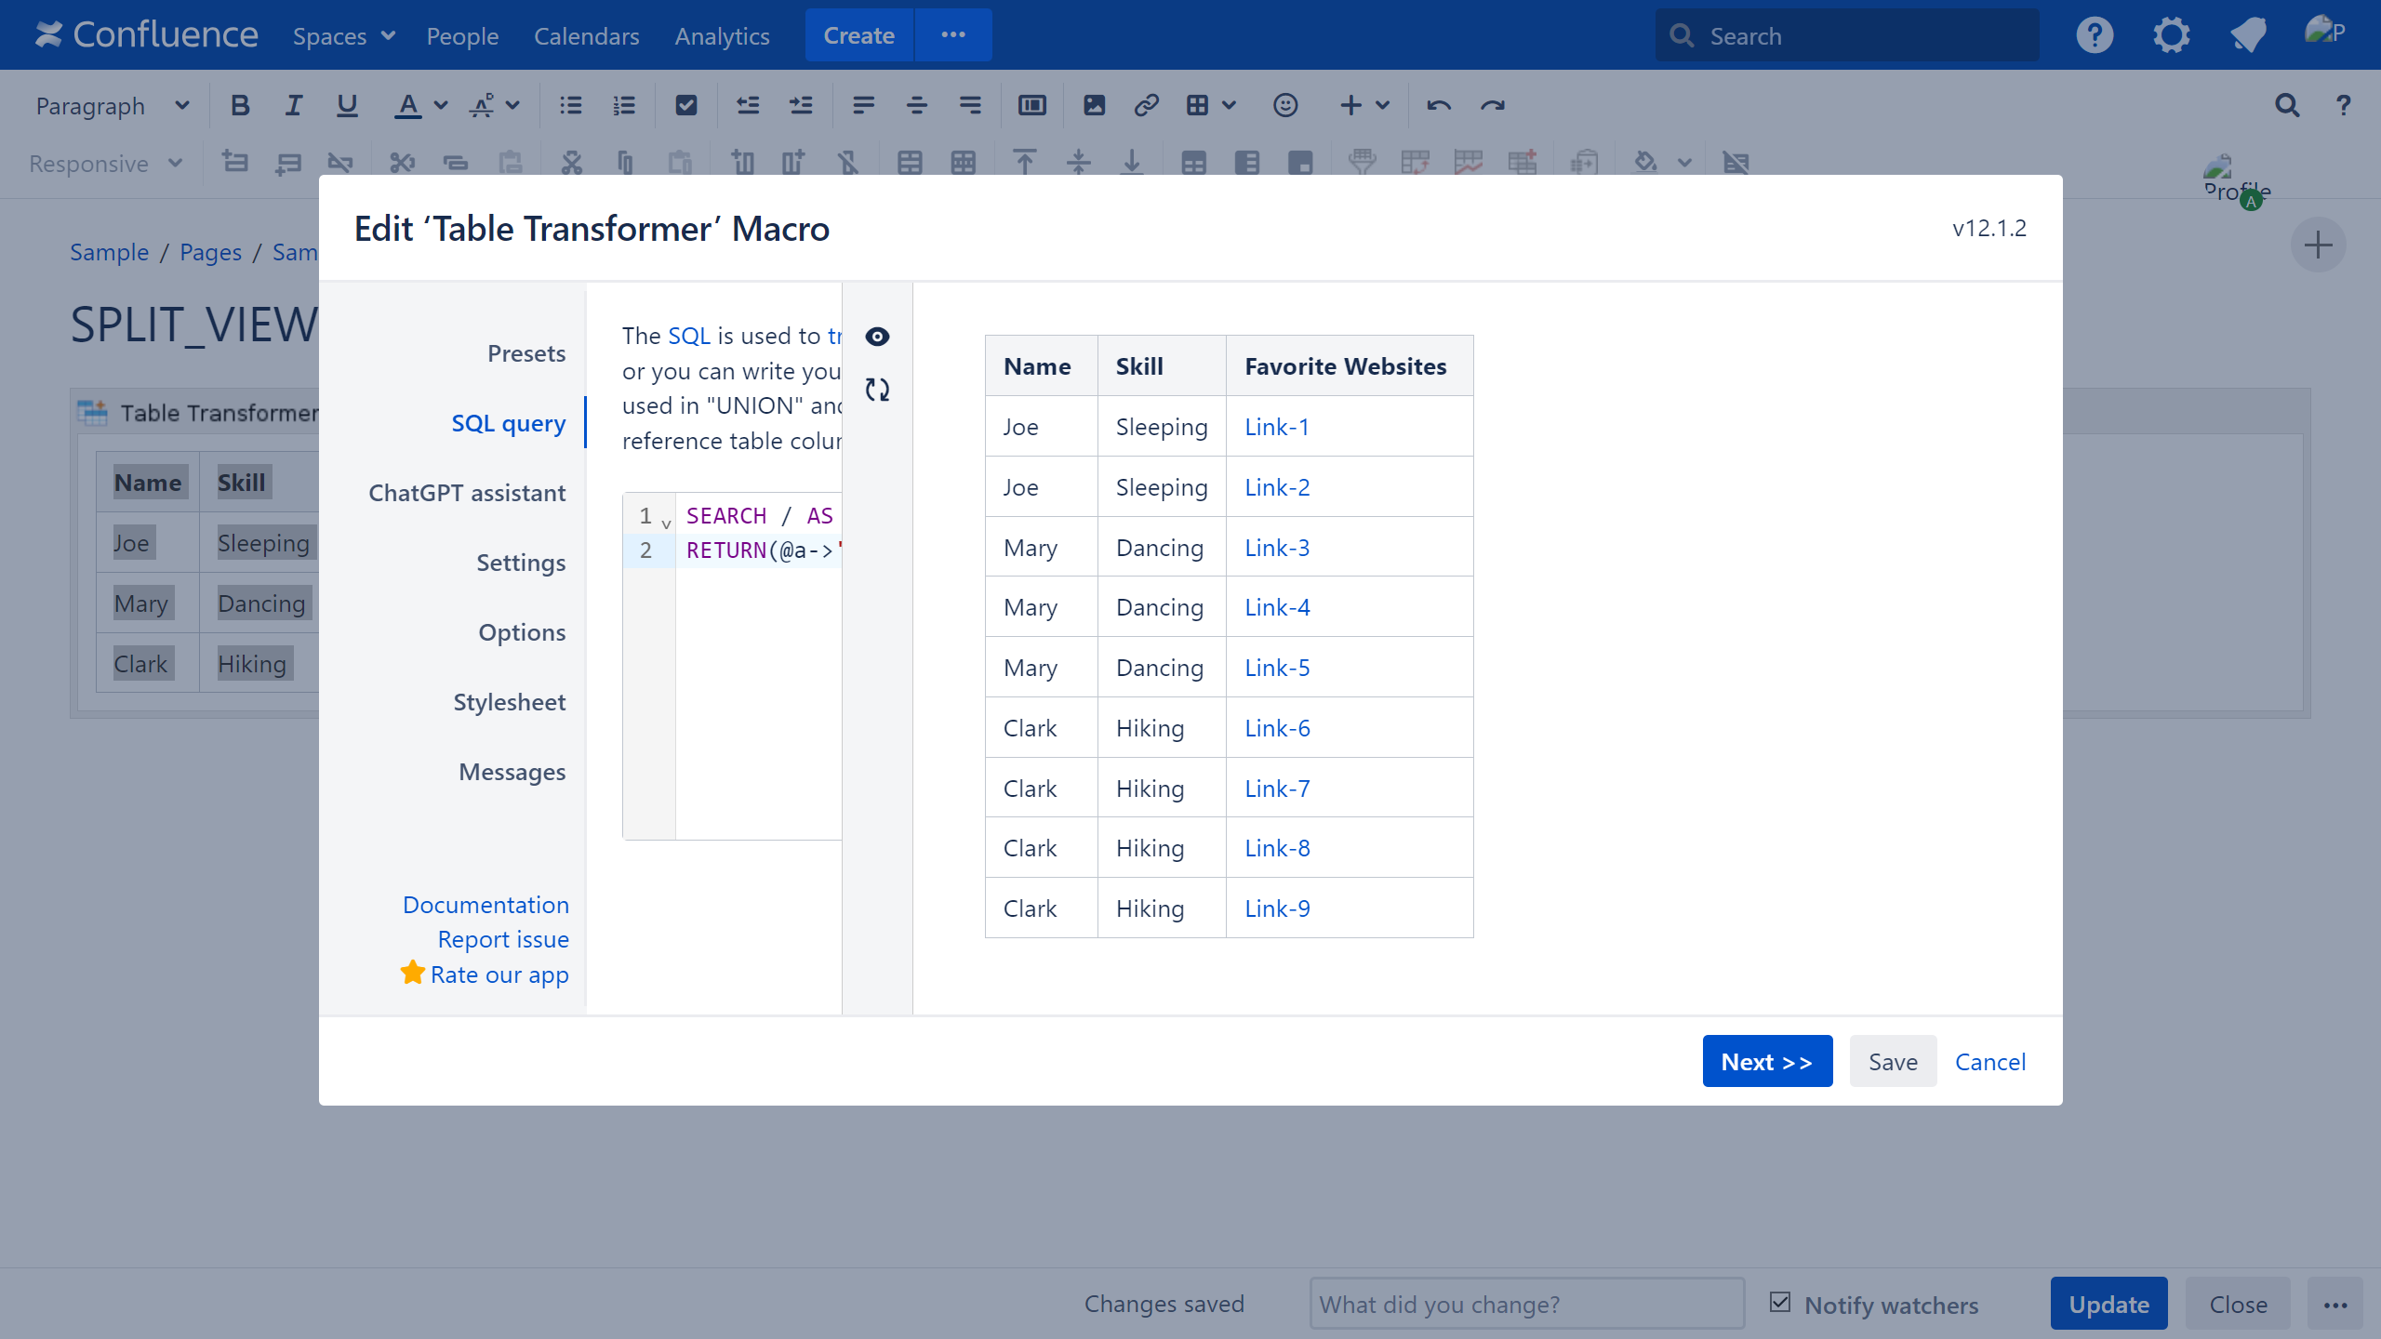This screenshot has height=1339, width=2381.
Task: Expand the table insert dropdown arrow
Action: (x=1229, y=105)
